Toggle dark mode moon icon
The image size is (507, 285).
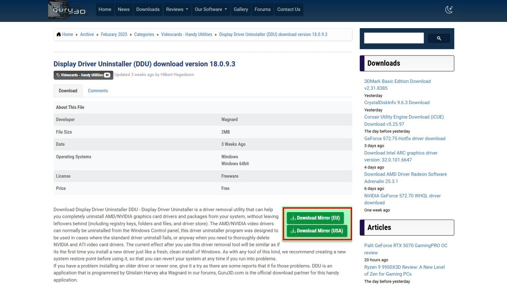(x=449, y=9)
